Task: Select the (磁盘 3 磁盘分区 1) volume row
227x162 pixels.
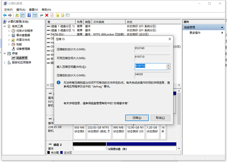Action: (114, 30)
